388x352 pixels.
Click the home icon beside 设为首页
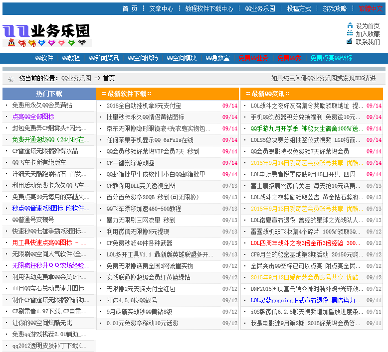(x=350, y=26)
